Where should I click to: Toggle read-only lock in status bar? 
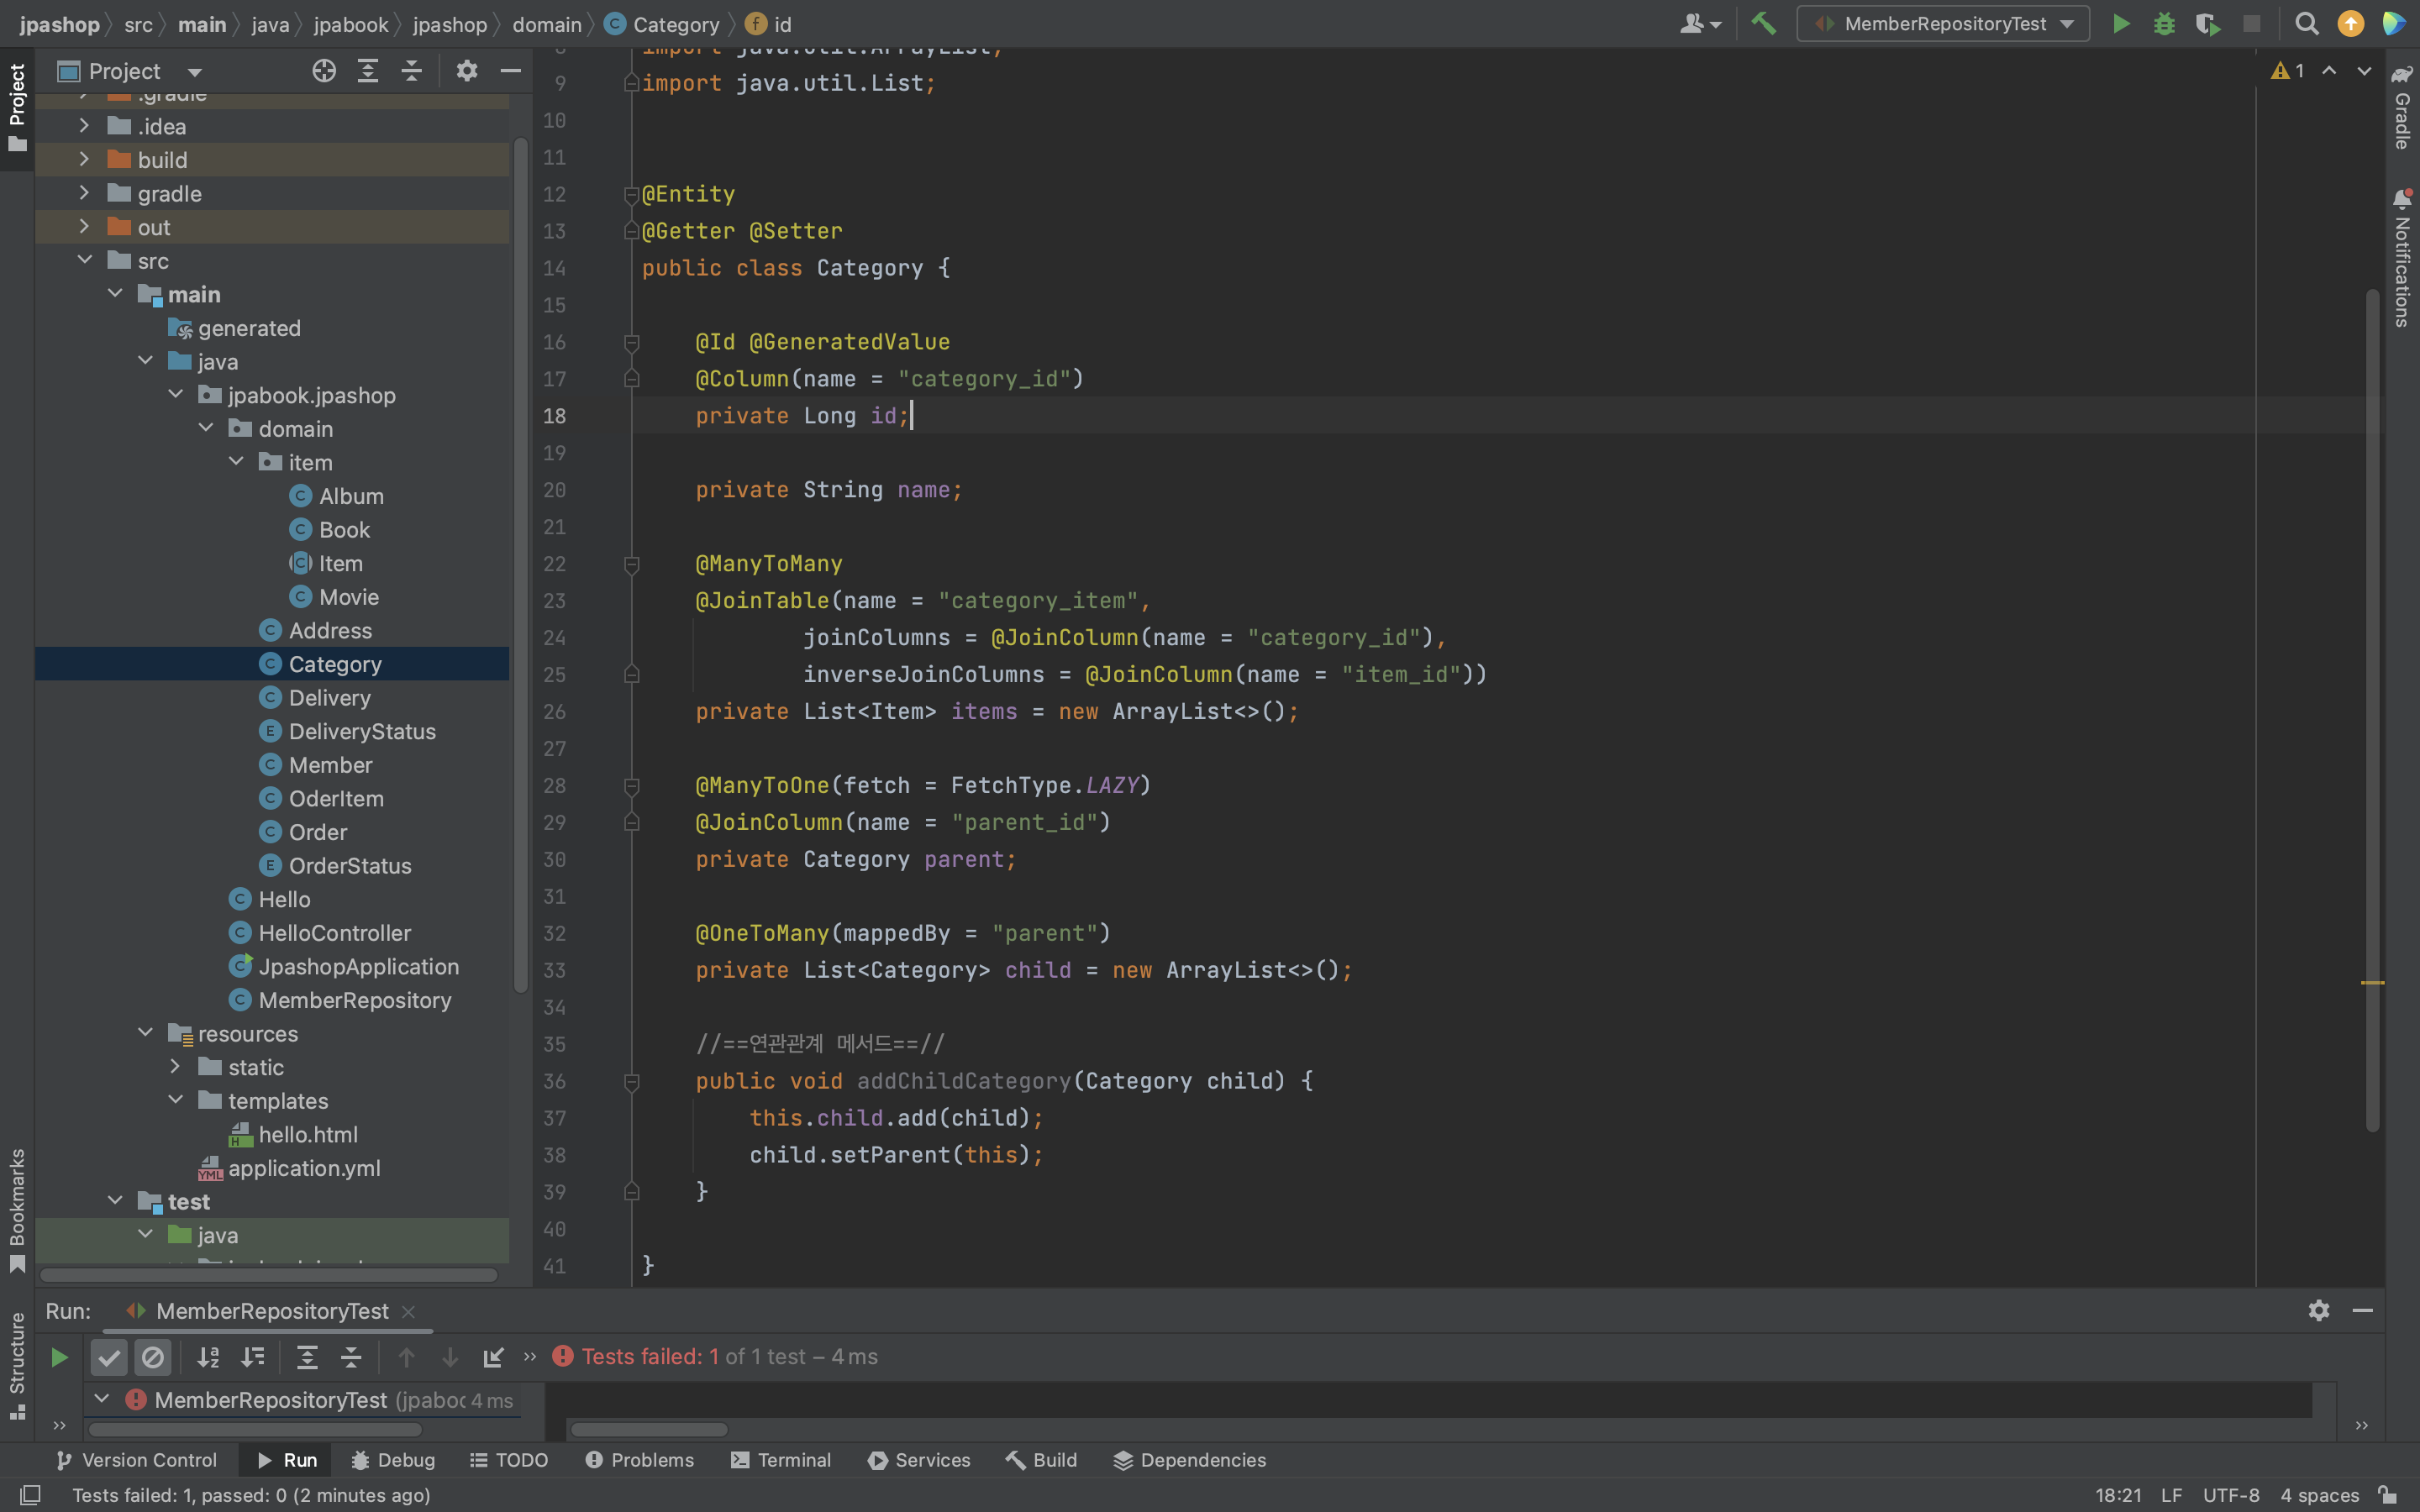click(x=2388, y=1495)
